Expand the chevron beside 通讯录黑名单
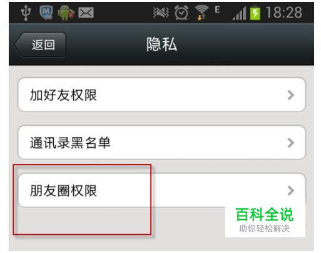 point(291,143)
